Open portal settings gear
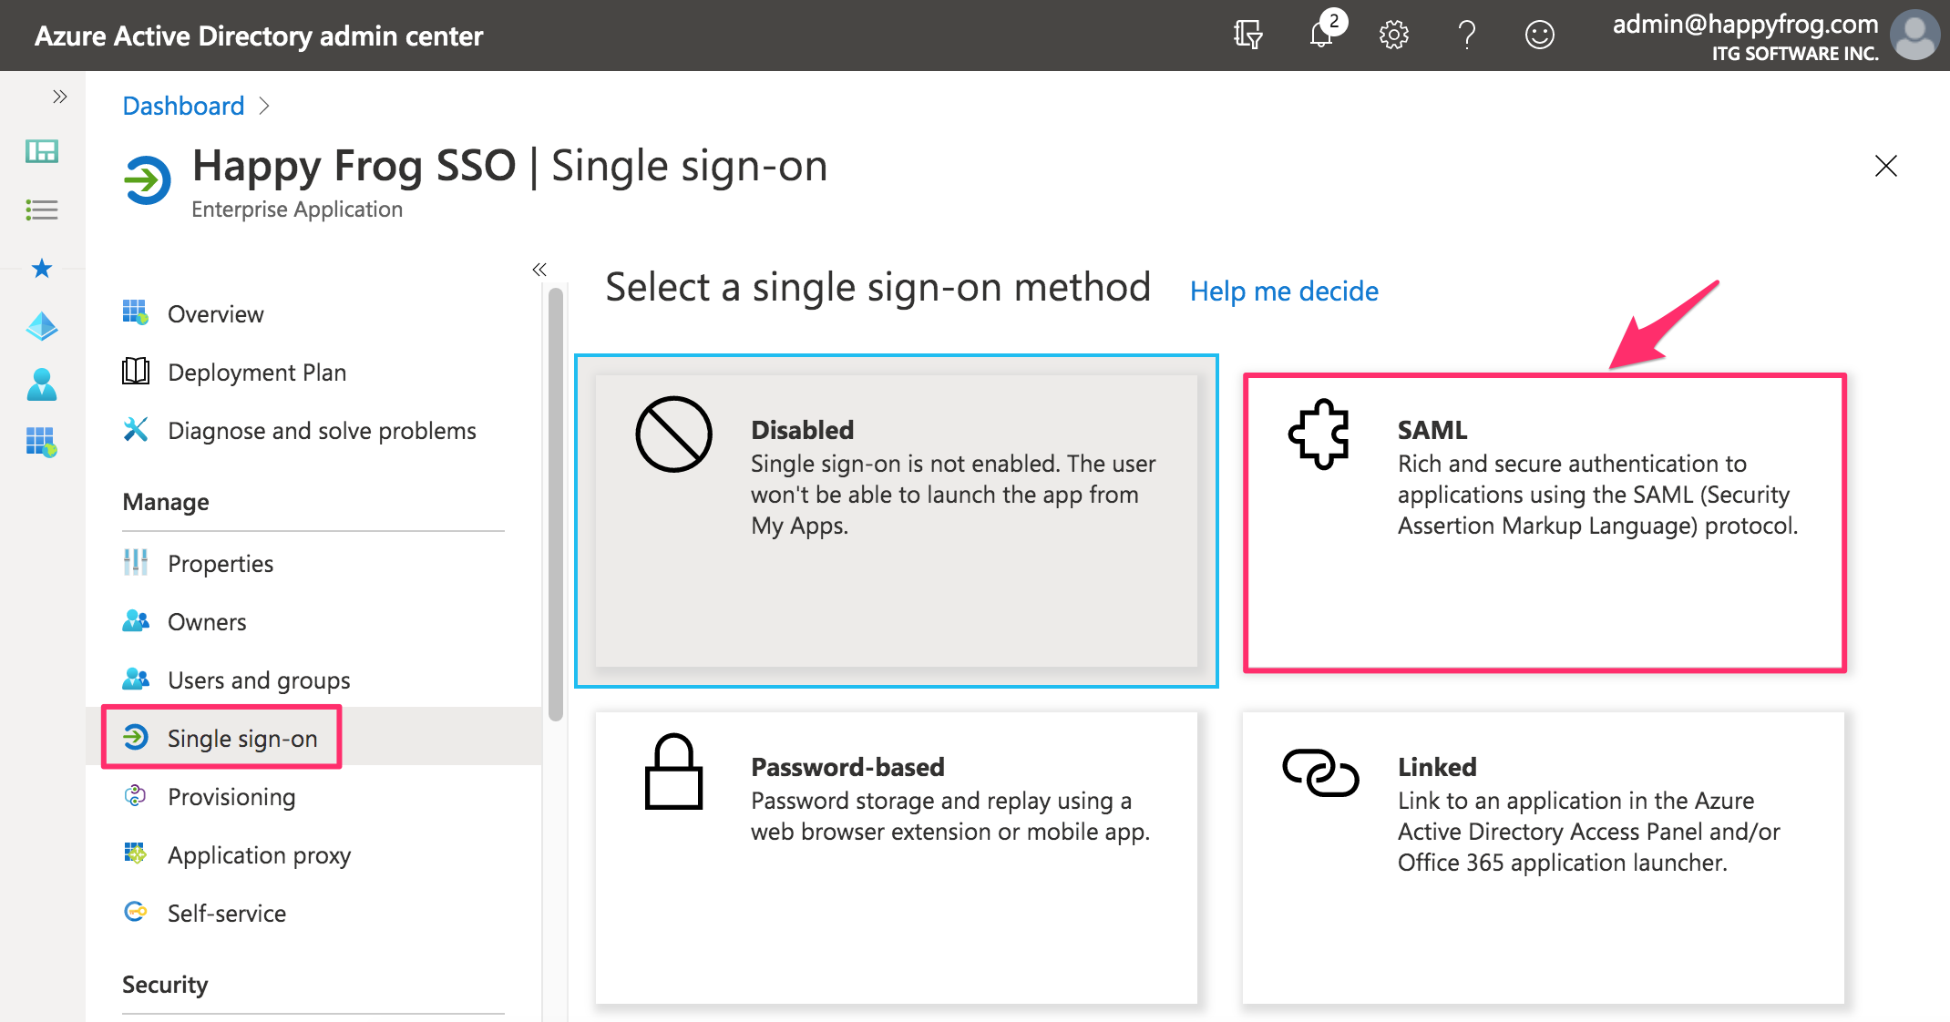The width and height of the screenshot is (1950, 1022). (x=1393, y=35)
